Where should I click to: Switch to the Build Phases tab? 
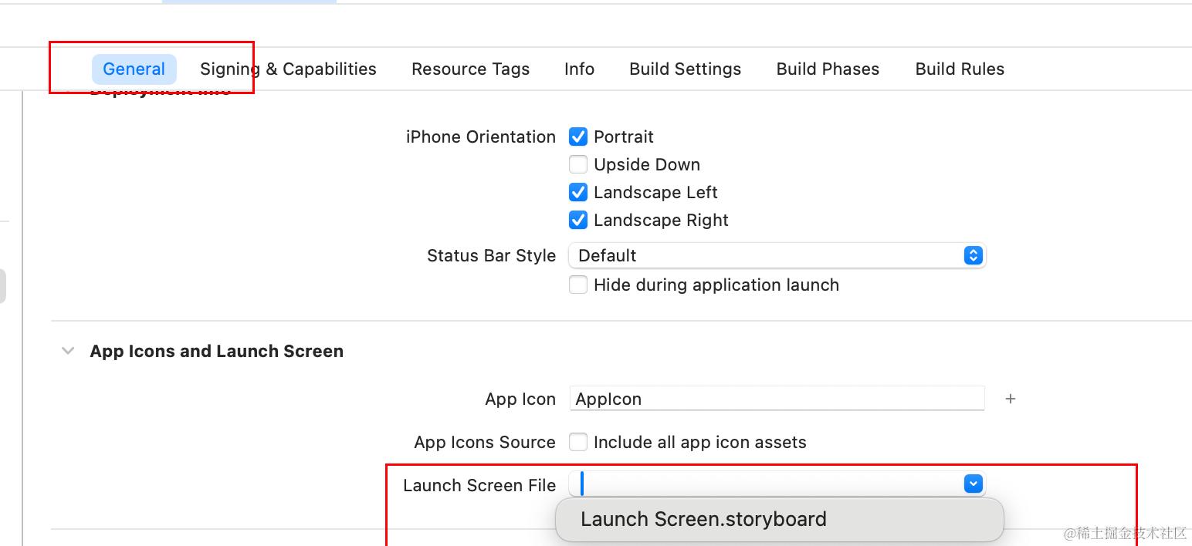828,69
